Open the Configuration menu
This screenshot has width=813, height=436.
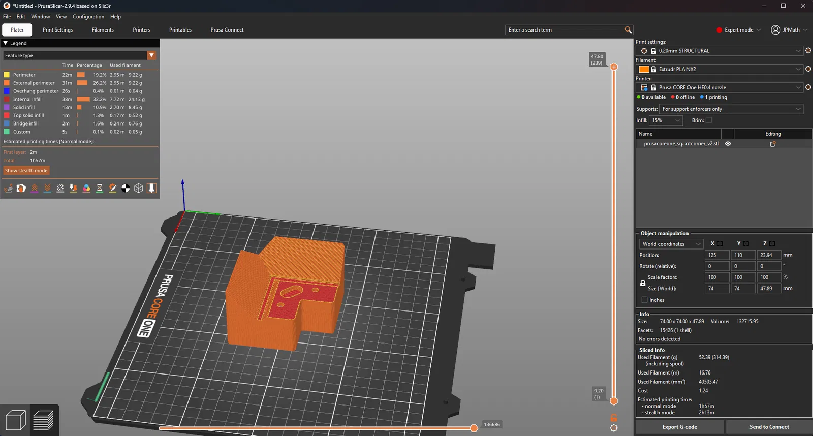pyautogui.click(x=88, y=17)
